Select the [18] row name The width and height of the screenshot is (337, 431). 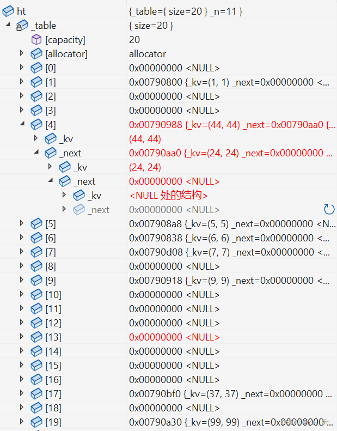coord(53,408)
